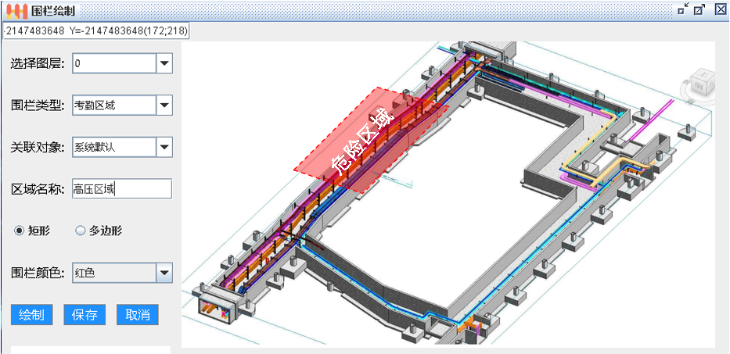Click the 围栏绘制 title bar text
Screen dimensions: 730x354
53,11
